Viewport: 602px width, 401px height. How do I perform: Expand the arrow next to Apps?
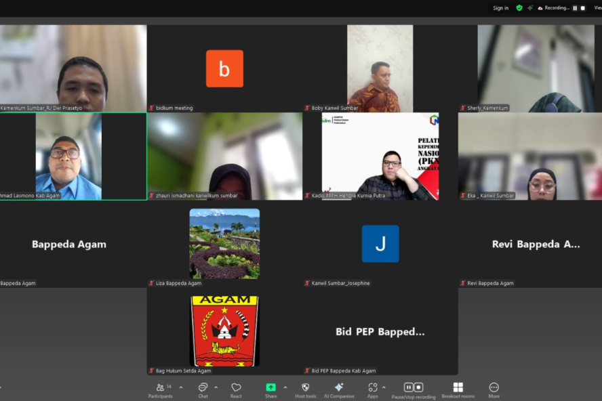click(x=384, y=387)
